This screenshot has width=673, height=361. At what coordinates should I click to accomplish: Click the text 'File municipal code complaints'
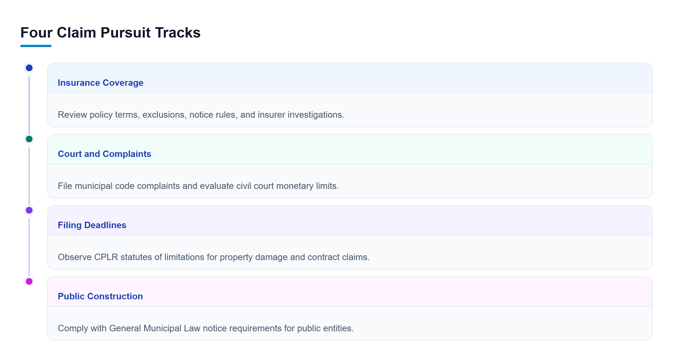point(119,186)
